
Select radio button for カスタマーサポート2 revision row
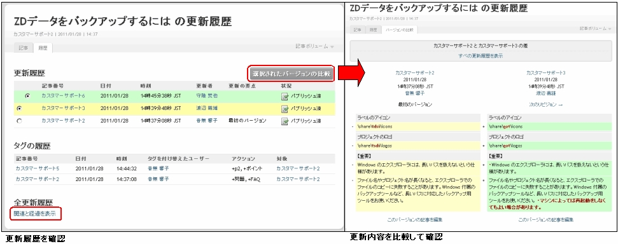[19, 121]
